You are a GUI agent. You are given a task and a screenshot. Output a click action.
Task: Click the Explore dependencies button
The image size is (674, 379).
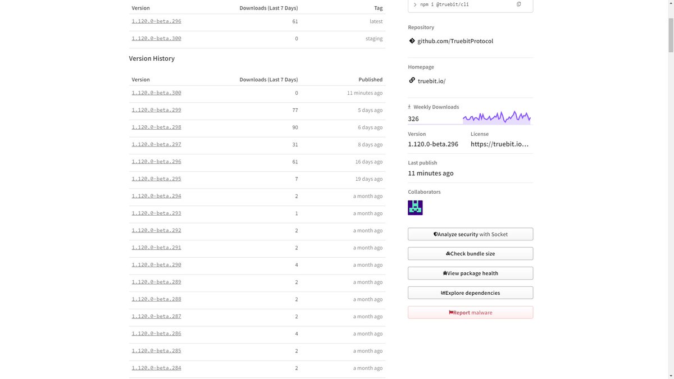(470, 293)
